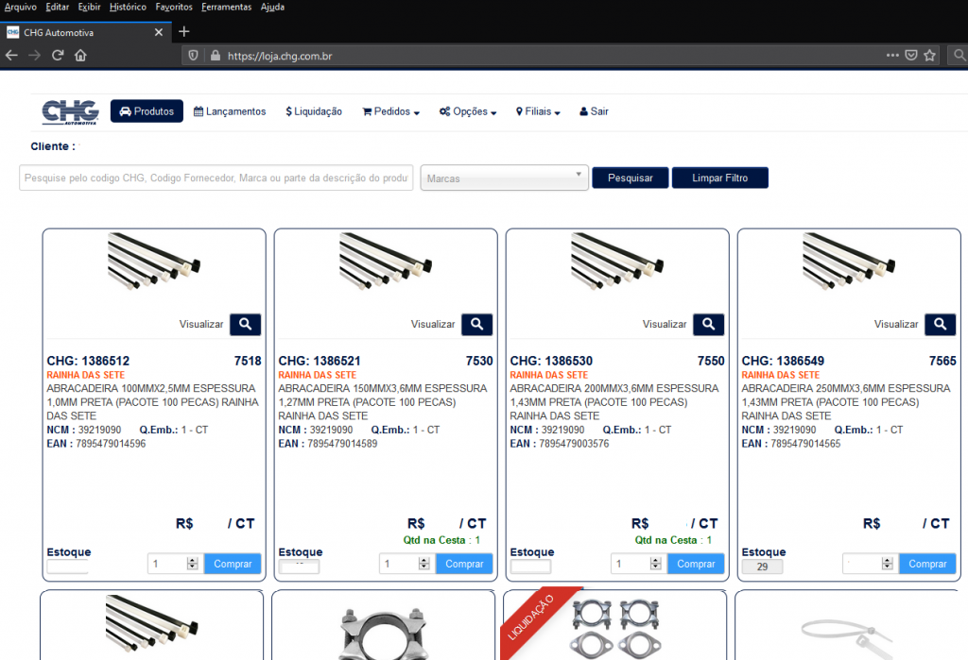968x660 pixels.
Task: Go back with browser back arrow
Action: pyautogui.click(x=11, y=56)
